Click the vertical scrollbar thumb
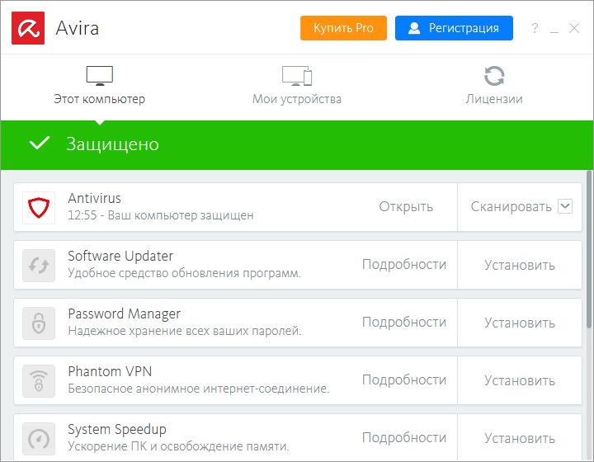Viewport: 594px width, 462px height. pos(589,247)
